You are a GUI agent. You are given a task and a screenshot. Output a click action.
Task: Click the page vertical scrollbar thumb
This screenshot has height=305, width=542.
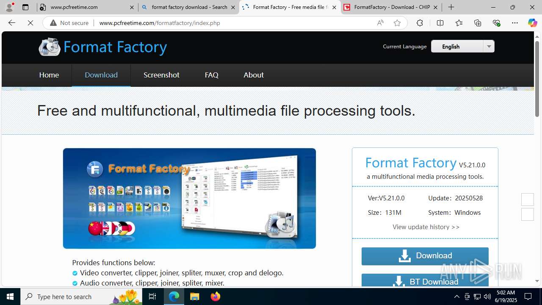pos(537,79)
